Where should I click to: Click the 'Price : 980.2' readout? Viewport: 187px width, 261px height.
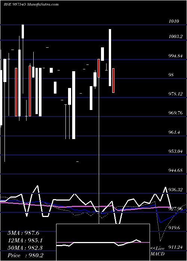(25, 255)
